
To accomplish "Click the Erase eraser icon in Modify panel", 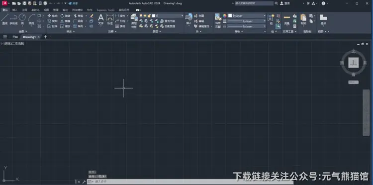I will click(x=92, y=16).
